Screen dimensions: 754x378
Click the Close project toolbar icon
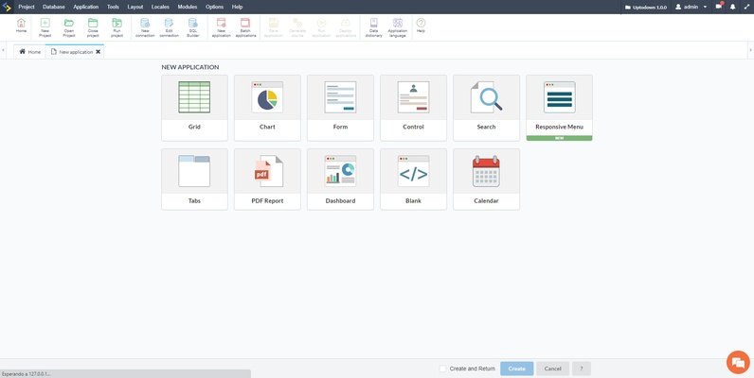[93, 26]
